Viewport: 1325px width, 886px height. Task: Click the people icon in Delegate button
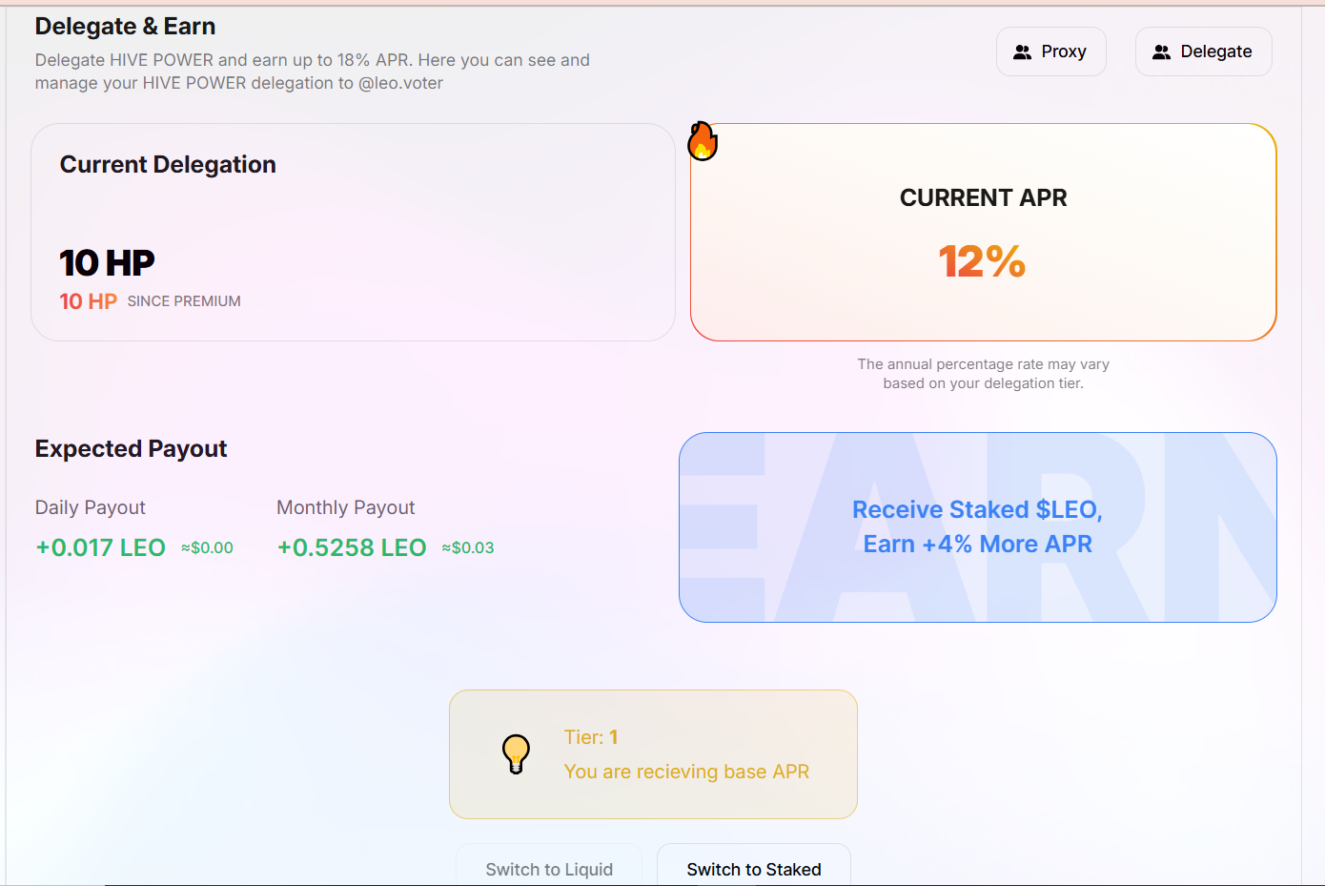pos(1161,52)
